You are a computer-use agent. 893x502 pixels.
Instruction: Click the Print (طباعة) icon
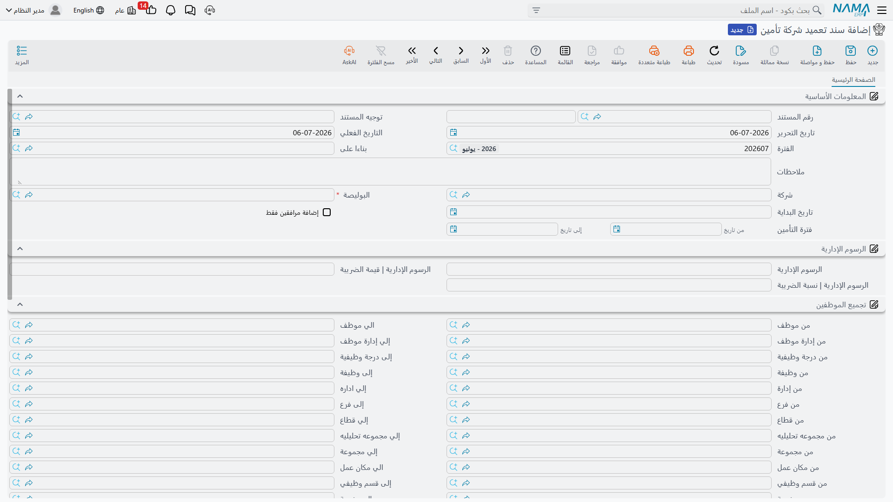pos(688,51)
